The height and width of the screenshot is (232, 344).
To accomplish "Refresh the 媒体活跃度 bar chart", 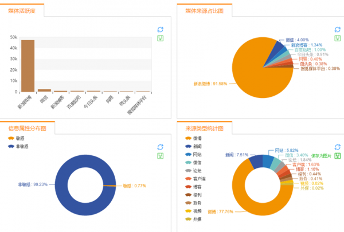I will (160, 29).
